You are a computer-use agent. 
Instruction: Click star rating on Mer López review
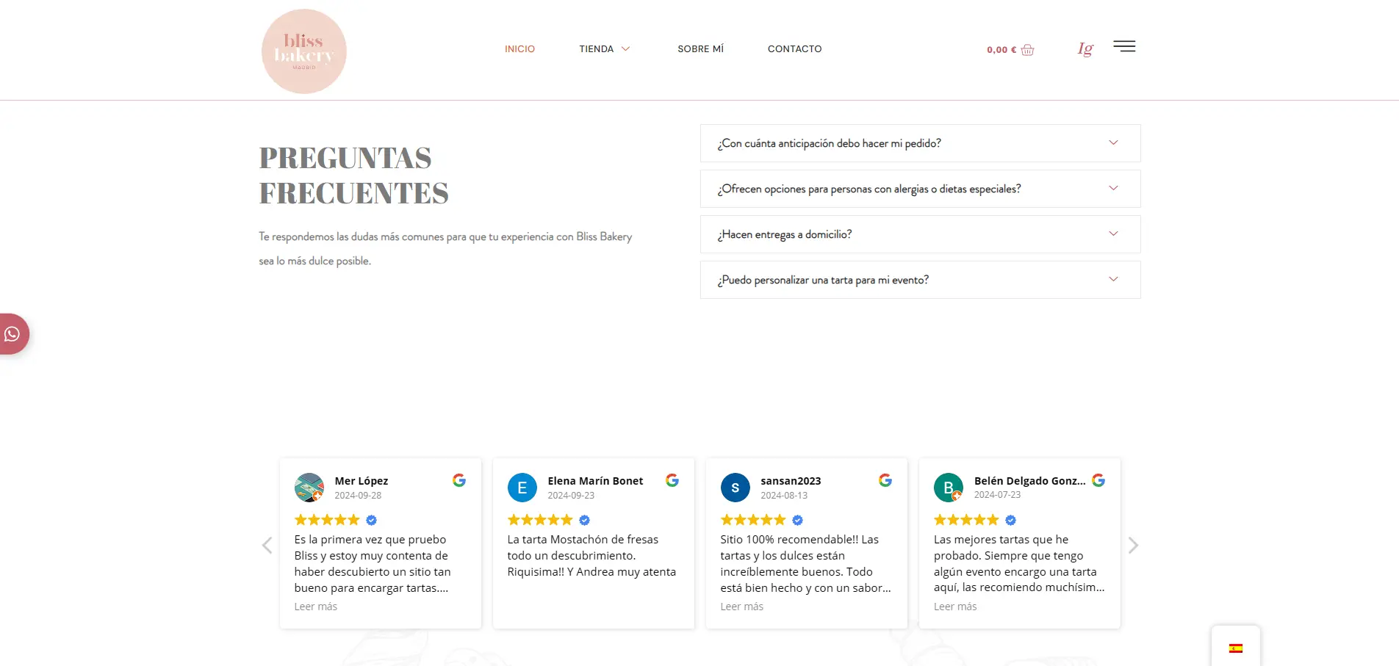click(x=327, y=520)
